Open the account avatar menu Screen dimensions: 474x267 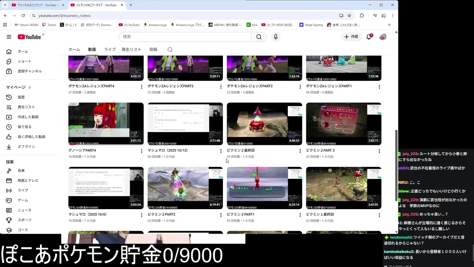point(383,37)
